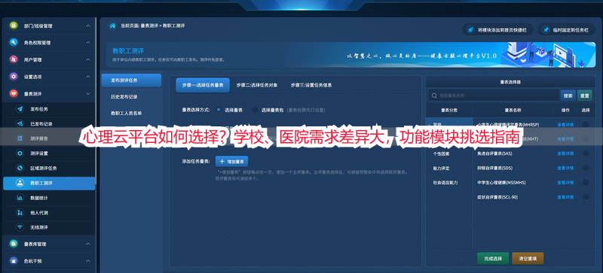Click the sidebar vertical scrollbar

click(x=96, y=102)
